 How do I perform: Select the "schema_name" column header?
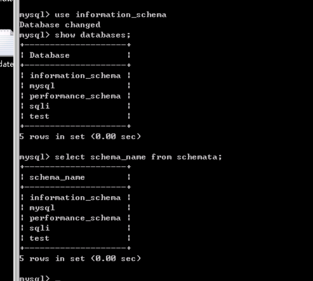click(57, 177)
